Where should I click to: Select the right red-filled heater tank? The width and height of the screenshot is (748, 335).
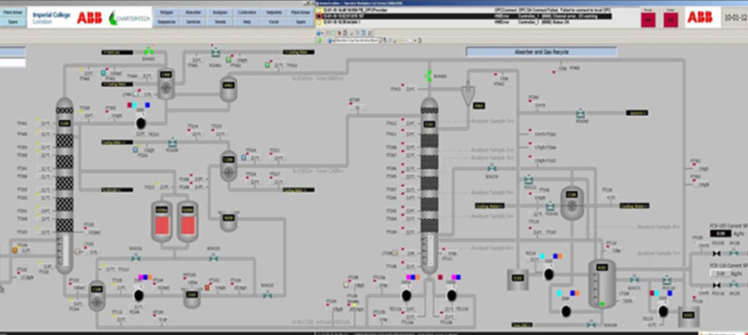(187, 222)
